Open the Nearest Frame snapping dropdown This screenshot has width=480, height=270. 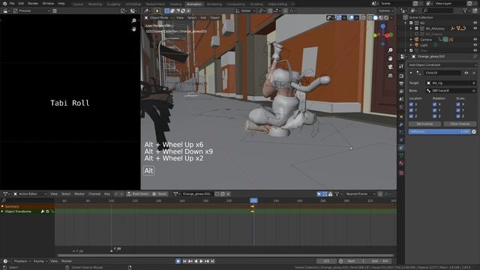359,193
